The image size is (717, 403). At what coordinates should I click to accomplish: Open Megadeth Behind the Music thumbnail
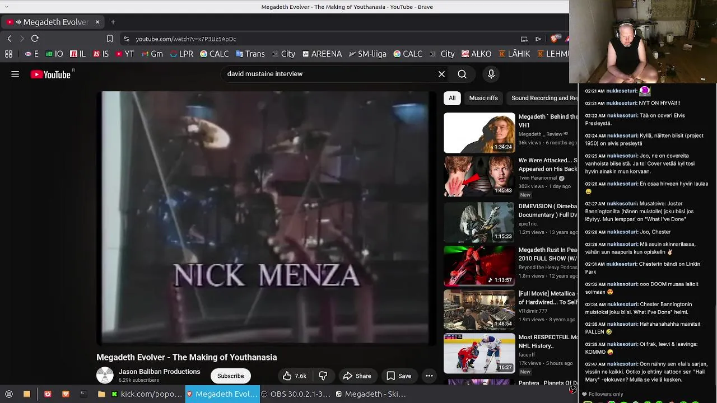(479, 133)
